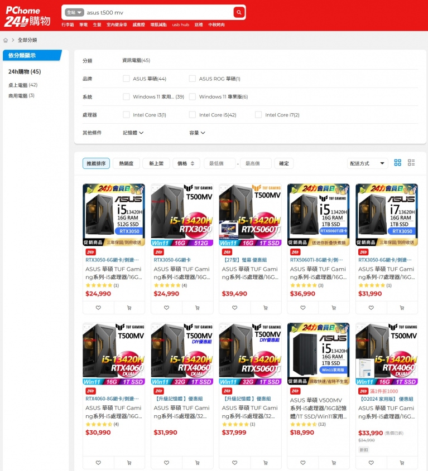Expand the 容量 filter dropdown
Viewport: 428px width, 471px height.
pos(198,133)
